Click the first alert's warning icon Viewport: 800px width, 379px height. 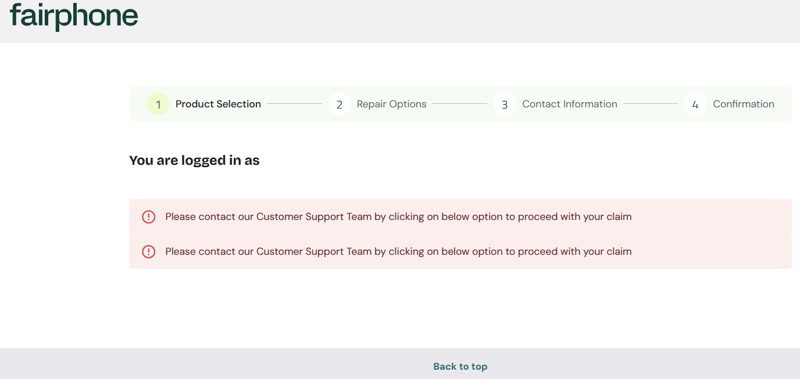point(149,217)
